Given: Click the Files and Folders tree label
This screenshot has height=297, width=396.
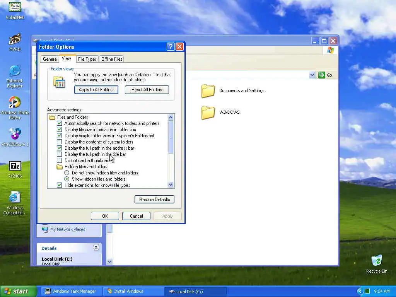Looking at the screenshot, I should tap(72, 117).
